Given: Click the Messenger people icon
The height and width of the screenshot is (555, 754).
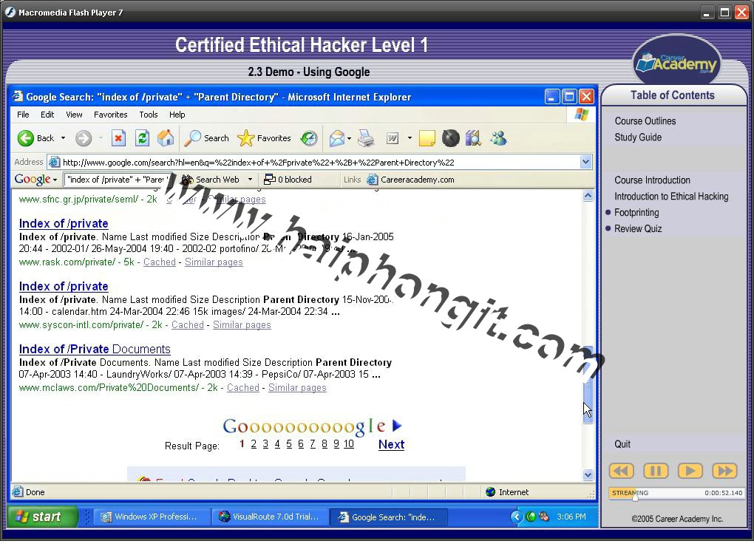Looking at the screenshot, I should (498, 138).
